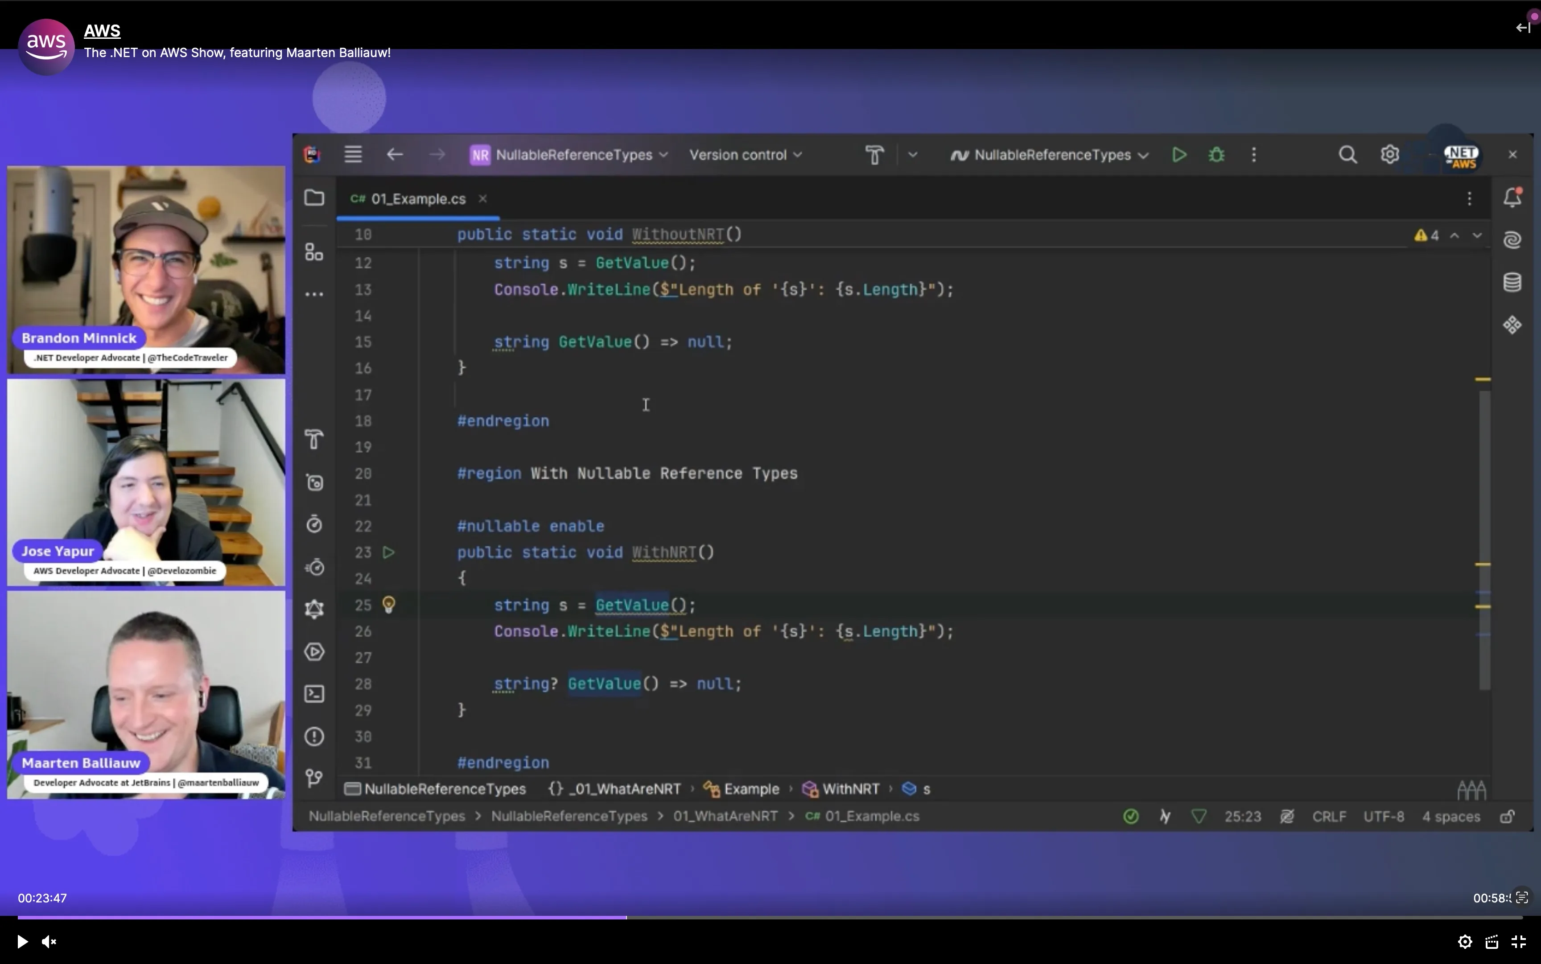1541x964 pixels.
Task: Show more tool windows ellipsis
Action: 313,294
